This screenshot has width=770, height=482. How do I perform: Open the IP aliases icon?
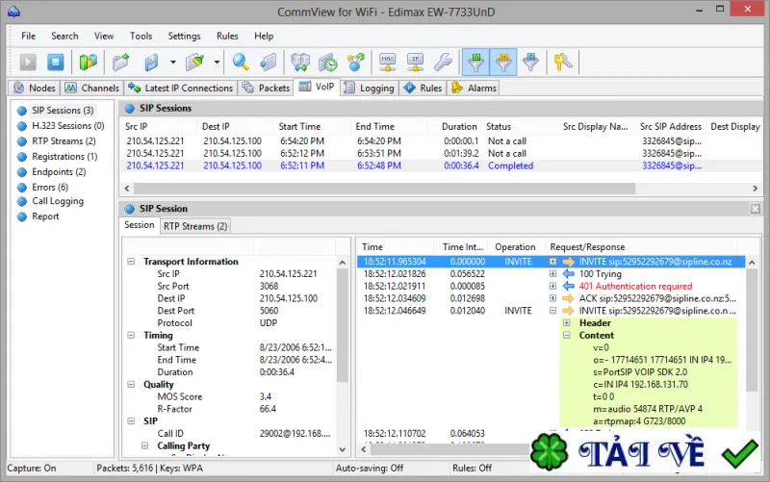416,63
